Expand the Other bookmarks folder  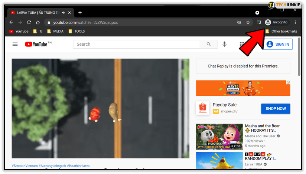pos(281,32)
